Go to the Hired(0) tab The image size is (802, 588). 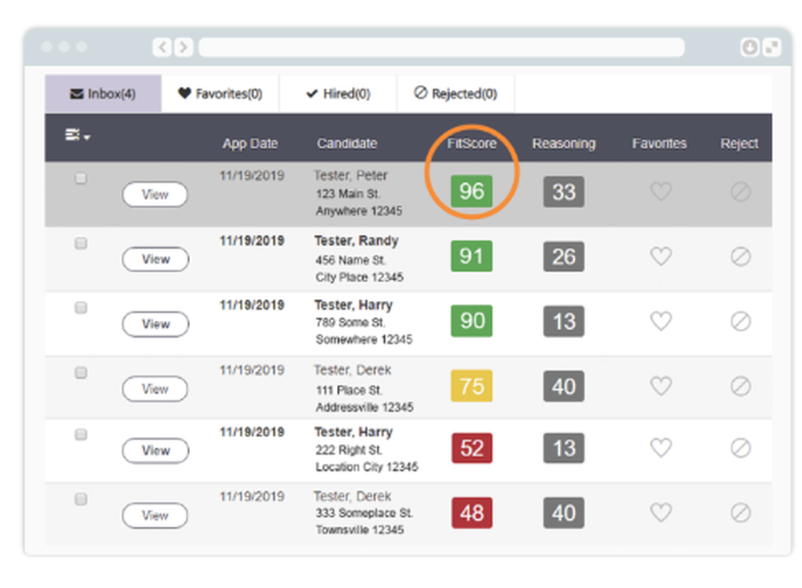point(338,94)
